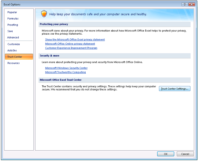
Task: Open the Advanced options category
Action: tap(13, 37)
